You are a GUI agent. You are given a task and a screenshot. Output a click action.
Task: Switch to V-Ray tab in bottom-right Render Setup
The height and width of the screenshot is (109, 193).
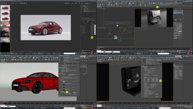[x=147, y=65]
